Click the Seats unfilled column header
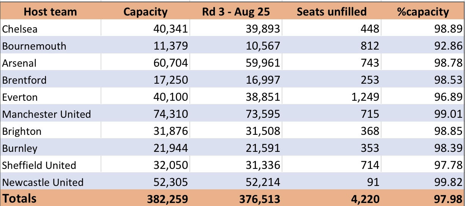Viewport: 465px width, 206px height. coord(331,12)
